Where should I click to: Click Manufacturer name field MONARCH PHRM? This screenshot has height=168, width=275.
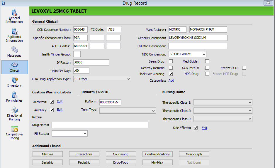pyautogui.click(x=208, y=29)
